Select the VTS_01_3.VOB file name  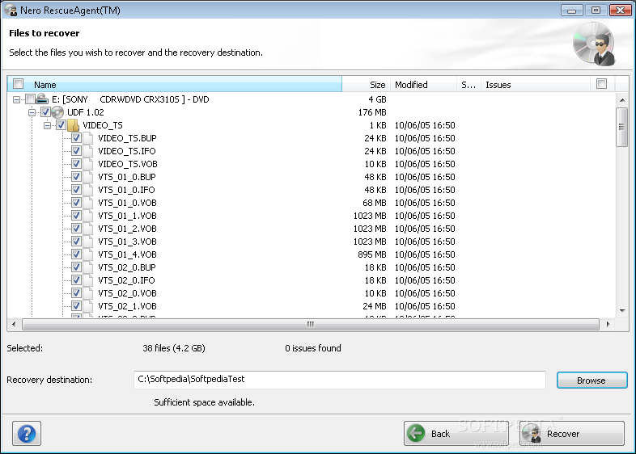(127, 242)
